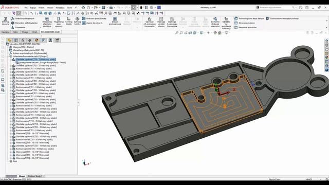Click Menedżer półfabrykatów ribbon button

(24, 23)
